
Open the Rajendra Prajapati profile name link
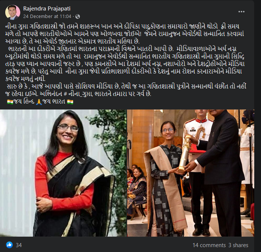pyautogui.click(x=47, y=9)
